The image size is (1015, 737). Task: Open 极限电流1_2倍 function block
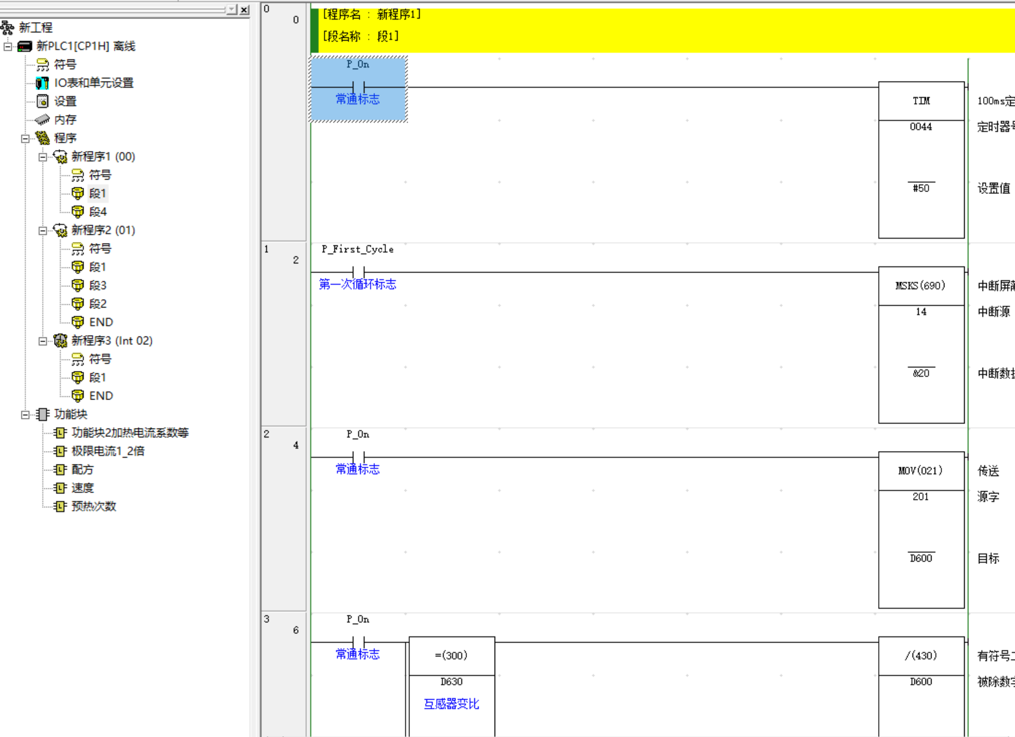pyautogui.click(x=108, y=451)
